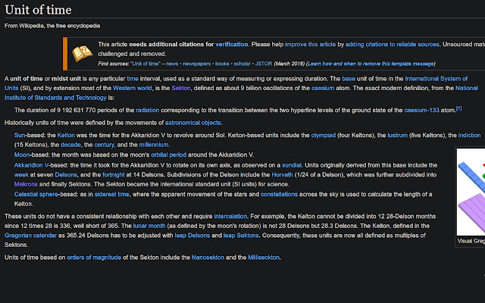
Task: Click the citation-needed book icon
Action: pos(82,53)
